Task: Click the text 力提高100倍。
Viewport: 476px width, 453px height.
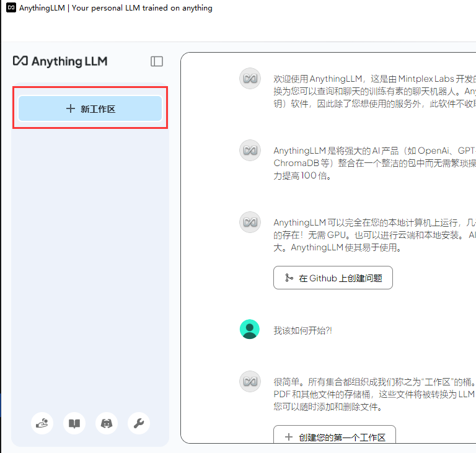Action: pyautogui.click(x=302, y=175)
